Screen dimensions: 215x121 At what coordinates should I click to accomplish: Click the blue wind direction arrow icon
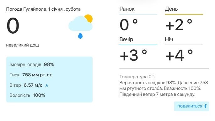pyautogui.click(x=47, y=85)
